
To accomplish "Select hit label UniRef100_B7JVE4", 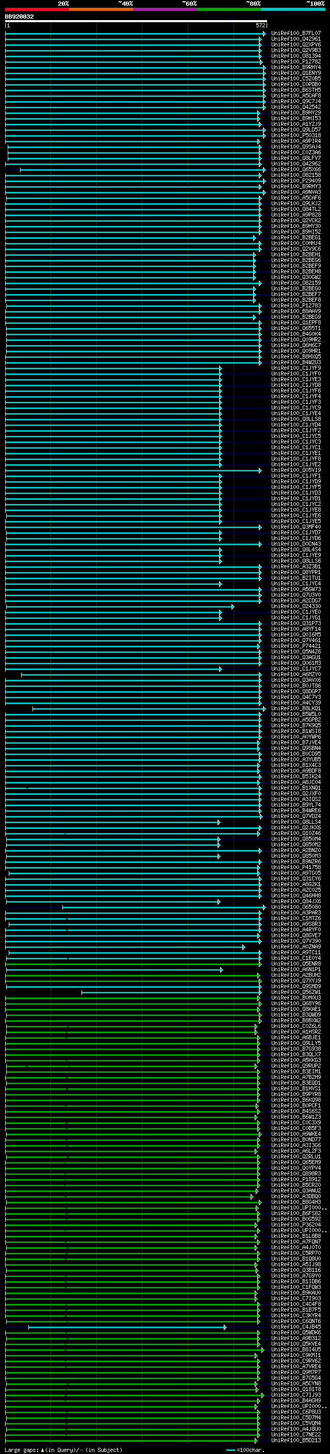I will click(x=296, y=742).
